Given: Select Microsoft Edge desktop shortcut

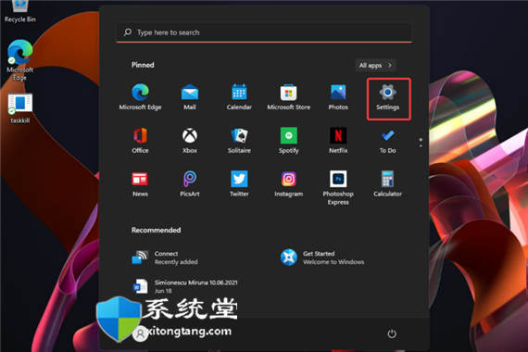Looking at the screenshot, I should coord(19,60).
